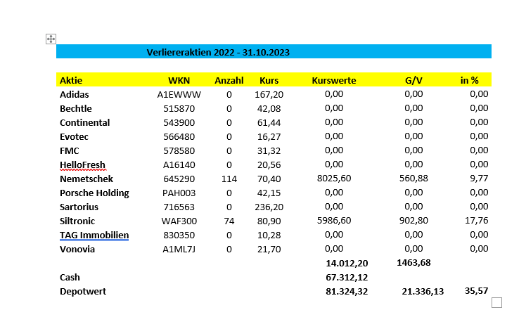Click WKN value 'A16140'
The height and width of the screenshot is (336, 526).
(179, 165)
